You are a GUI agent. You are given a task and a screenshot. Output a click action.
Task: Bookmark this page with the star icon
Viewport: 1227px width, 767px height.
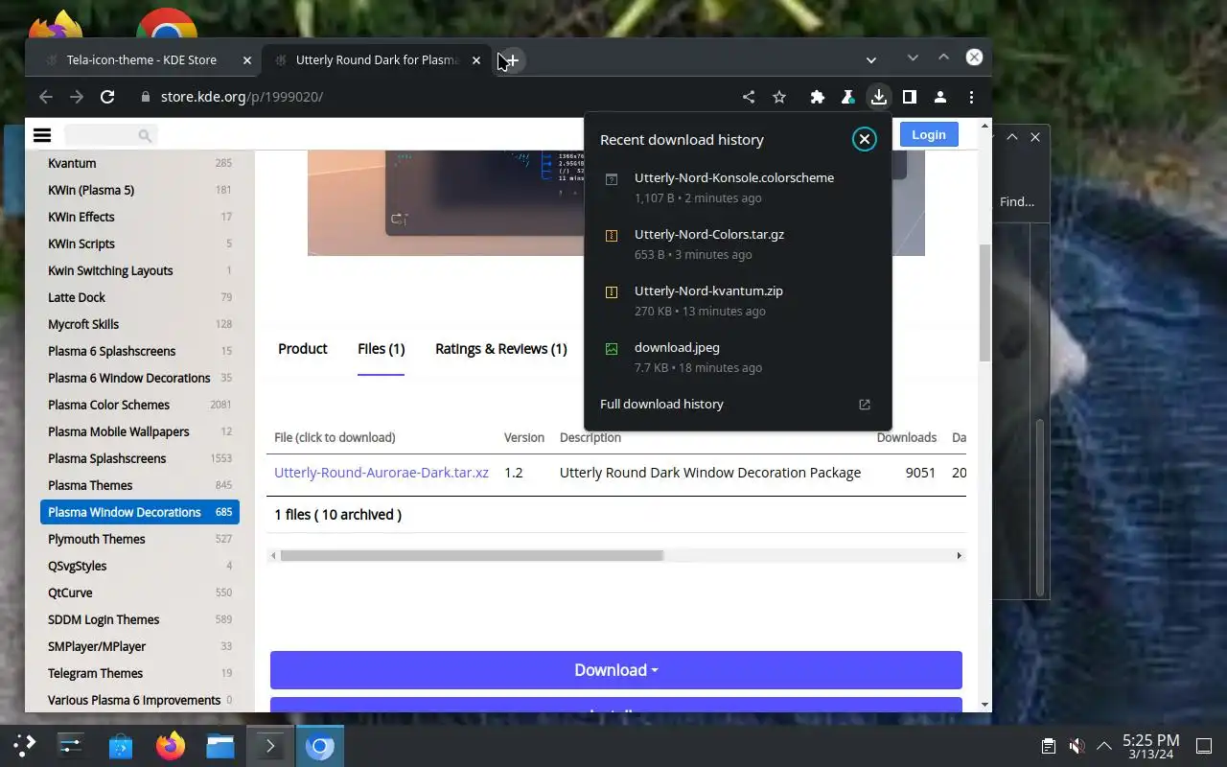pyautogui.click(x=779, y=97)
